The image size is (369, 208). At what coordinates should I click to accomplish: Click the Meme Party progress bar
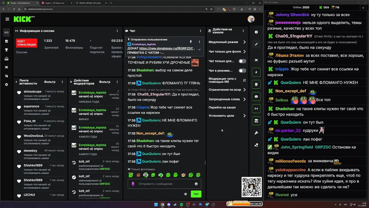[244, 204]
